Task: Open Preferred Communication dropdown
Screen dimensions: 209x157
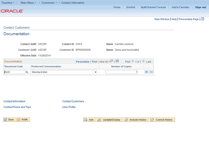Action: click(64, 72)
